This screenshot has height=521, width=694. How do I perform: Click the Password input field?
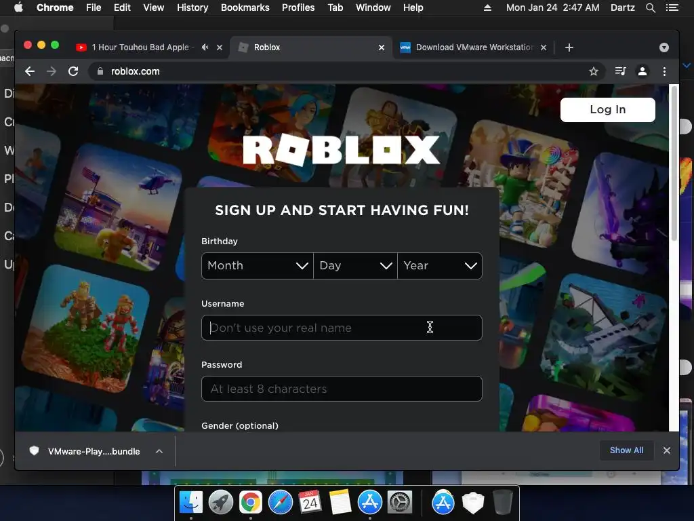pyautogui.click(x=342, y=389)
